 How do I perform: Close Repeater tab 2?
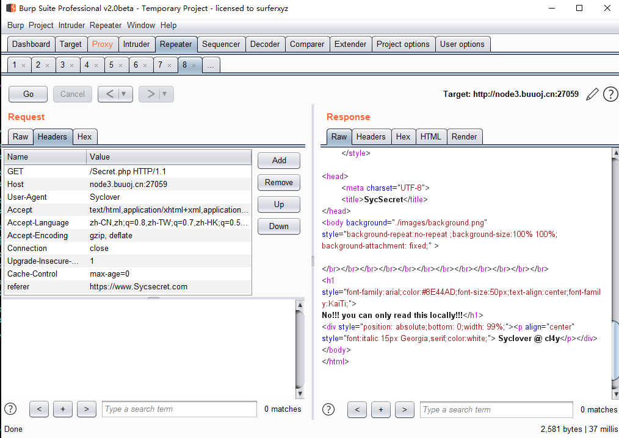tap(48, 65)
